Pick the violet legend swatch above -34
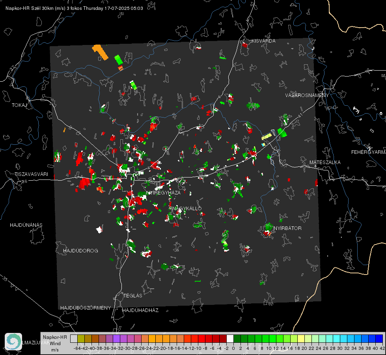The height and width of the screenshot is (355, 386). point(116,338)
